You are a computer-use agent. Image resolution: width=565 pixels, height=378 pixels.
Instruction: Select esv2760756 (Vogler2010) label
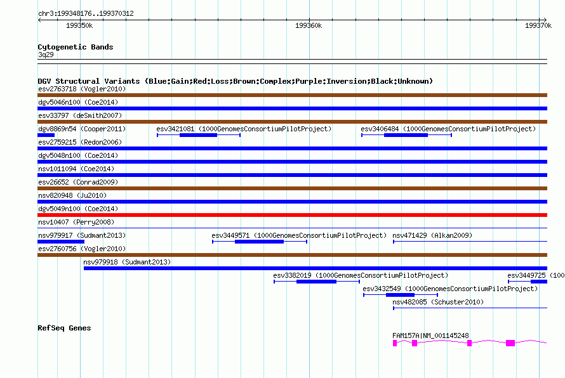pos(82,249)
